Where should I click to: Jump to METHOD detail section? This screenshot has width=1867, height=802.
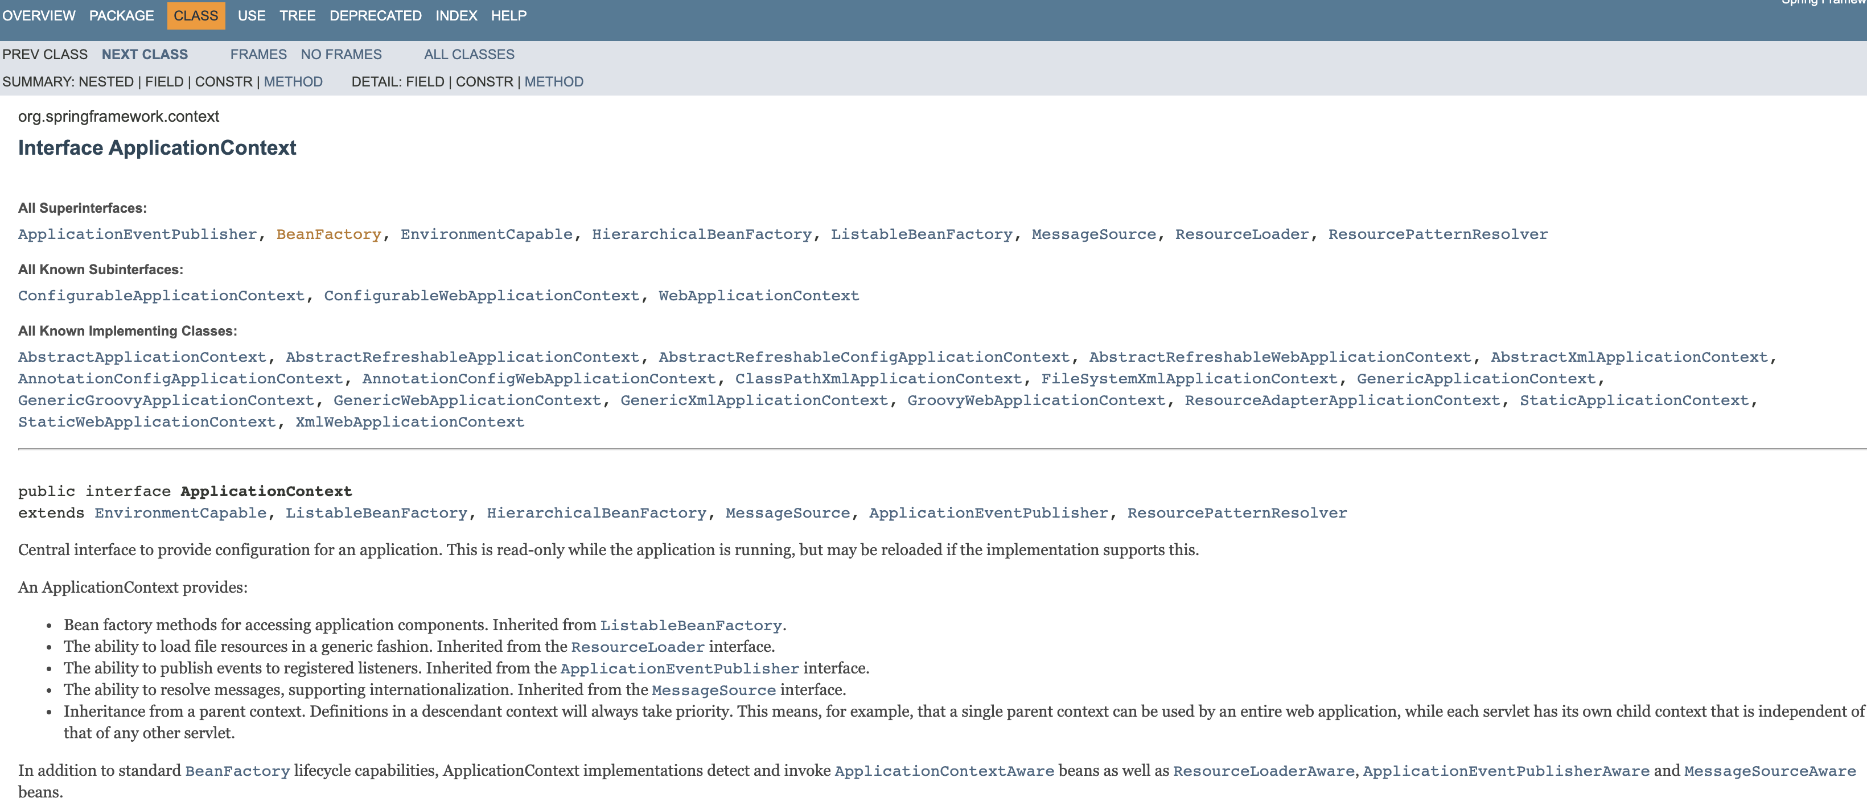(x=553, y=82)
